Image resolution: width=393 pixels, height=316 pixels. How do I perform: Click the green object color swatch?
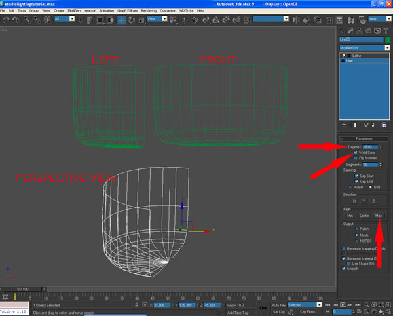click(388, 39)
